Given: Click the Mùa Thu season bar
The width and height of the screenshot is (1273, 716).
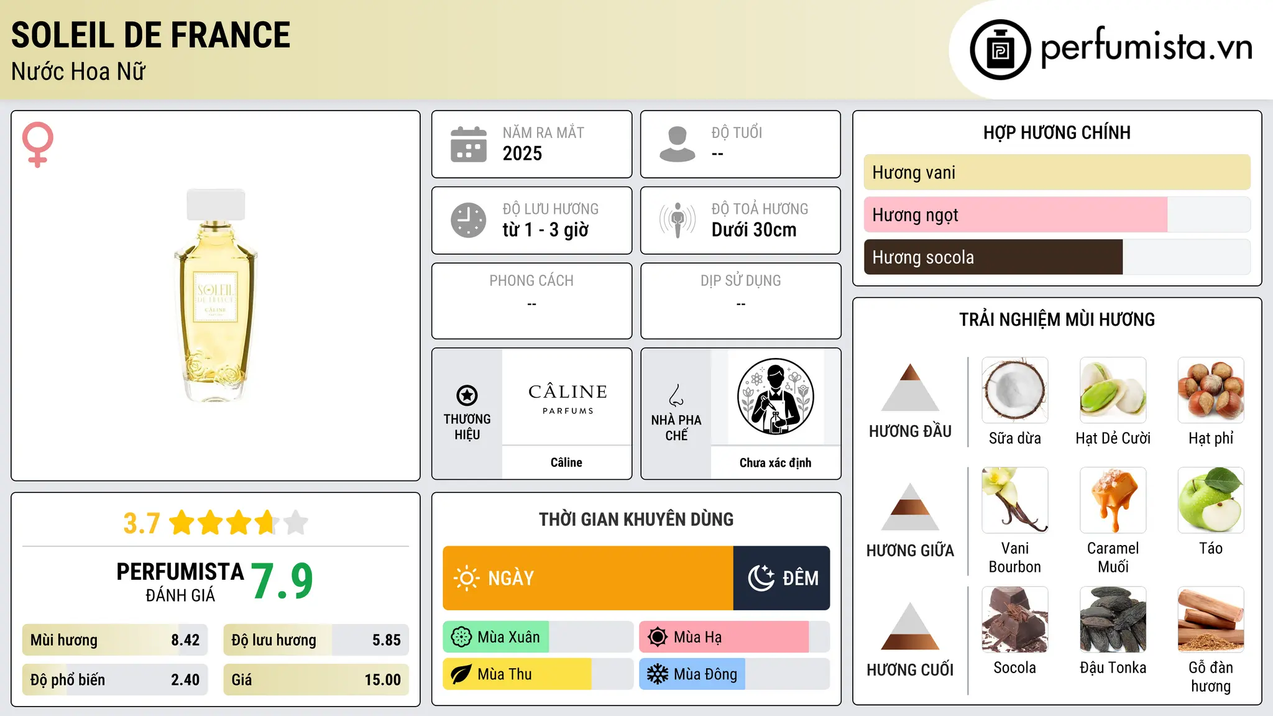Looking at the screenshot, I should (x=538, y=674).
